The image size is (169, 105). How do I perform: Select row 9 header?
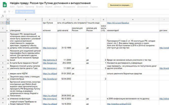(x=3, y=89)
